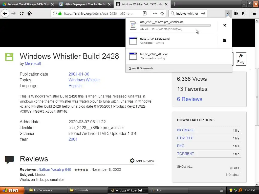Click the security shield tray icon
The image size is (259, 194).
pos(231,190)
